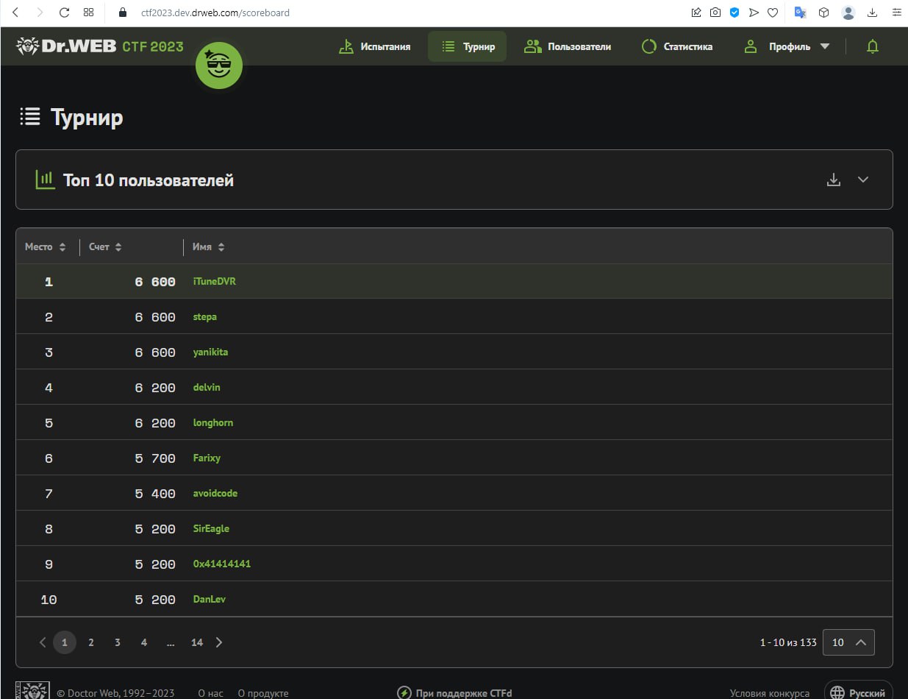Open user 0x41414141 profile
This screenshot has width=908, height=699.
pos(222,564)
